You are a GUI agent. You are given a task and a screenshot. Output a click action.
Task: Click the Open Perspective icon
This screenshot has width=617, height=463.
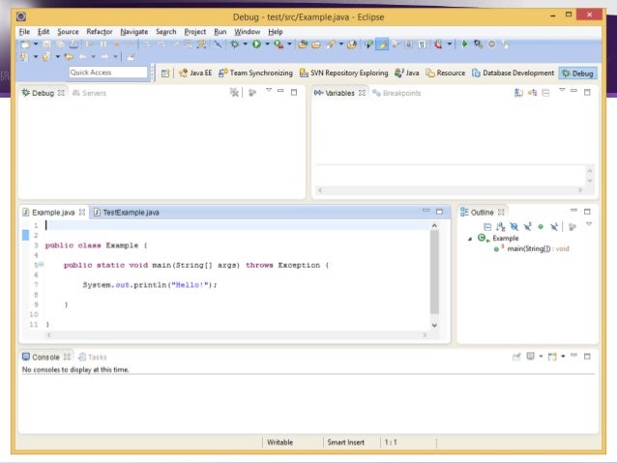164,72
